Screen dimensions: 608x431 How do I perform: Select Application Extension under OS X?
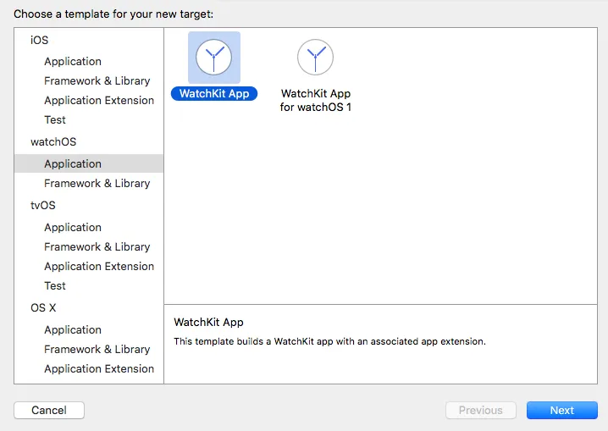coord(99,368)
